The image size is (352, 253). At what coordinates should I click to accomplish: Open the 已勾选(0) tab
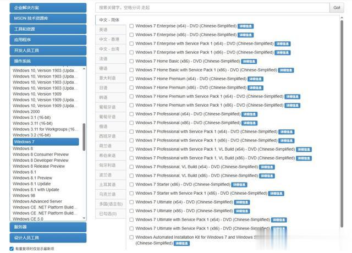[111, 214]
